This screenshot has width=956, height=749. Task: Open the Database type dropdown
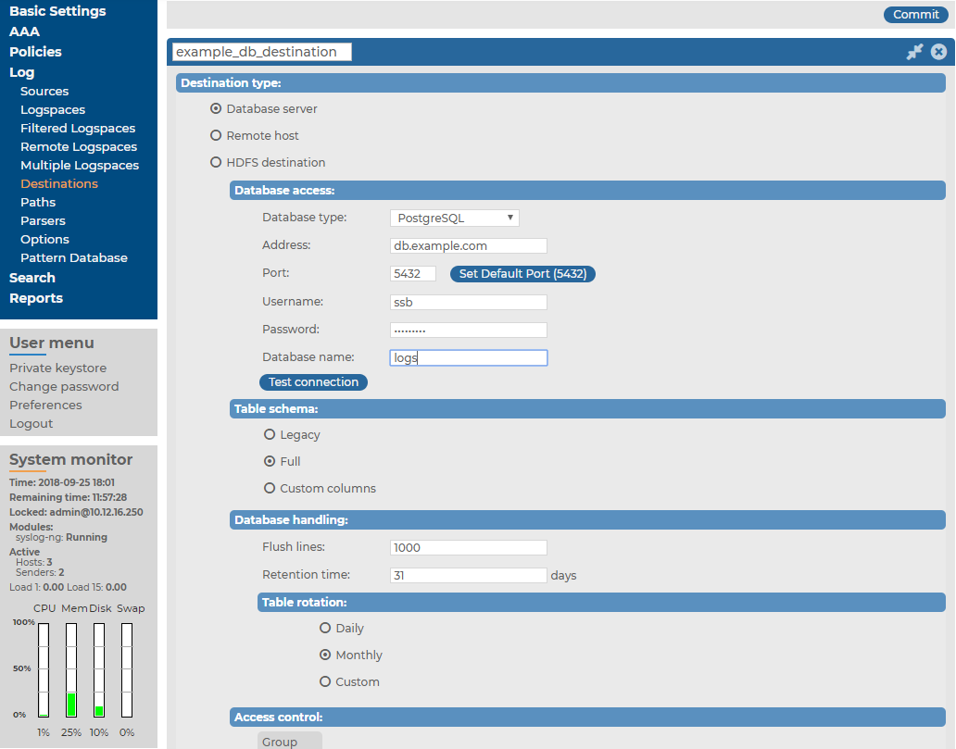[x=455, y=218]
